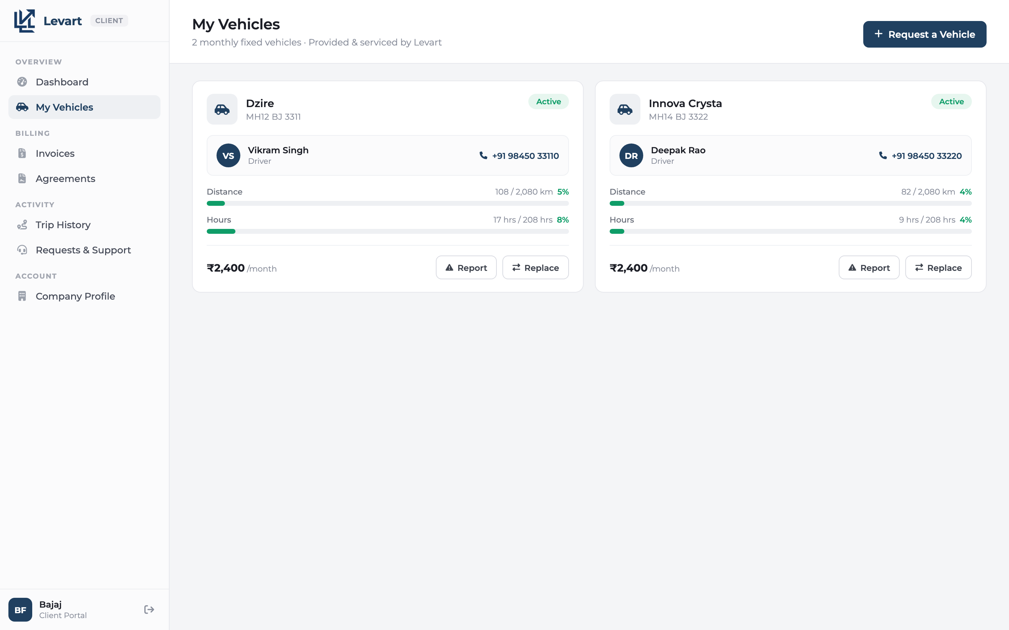Click the Request a Vehicle button

924,34
